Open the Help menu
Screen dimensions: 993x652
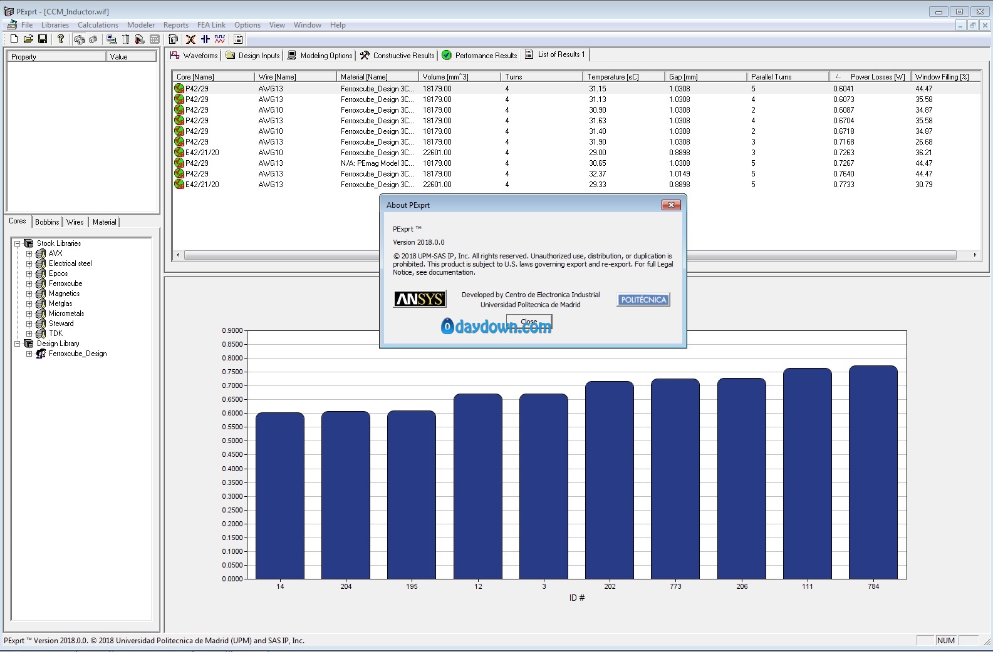point(338,25)
